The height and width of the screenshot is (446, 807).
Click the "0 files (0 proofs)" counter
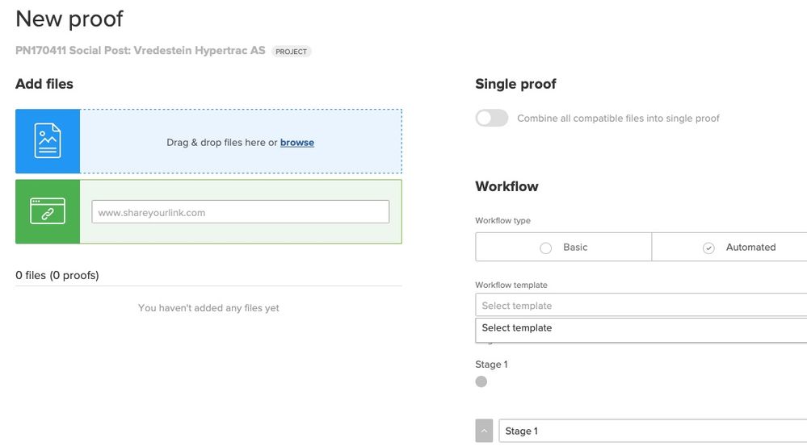tap(57, 275)
